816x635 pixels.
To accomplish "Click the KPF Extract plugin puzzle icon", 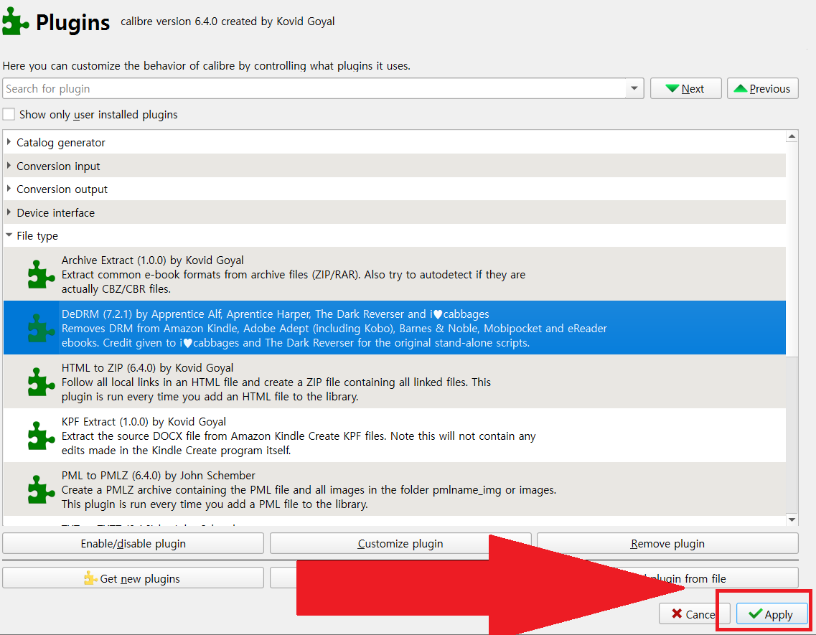I will tap(41, 436).
